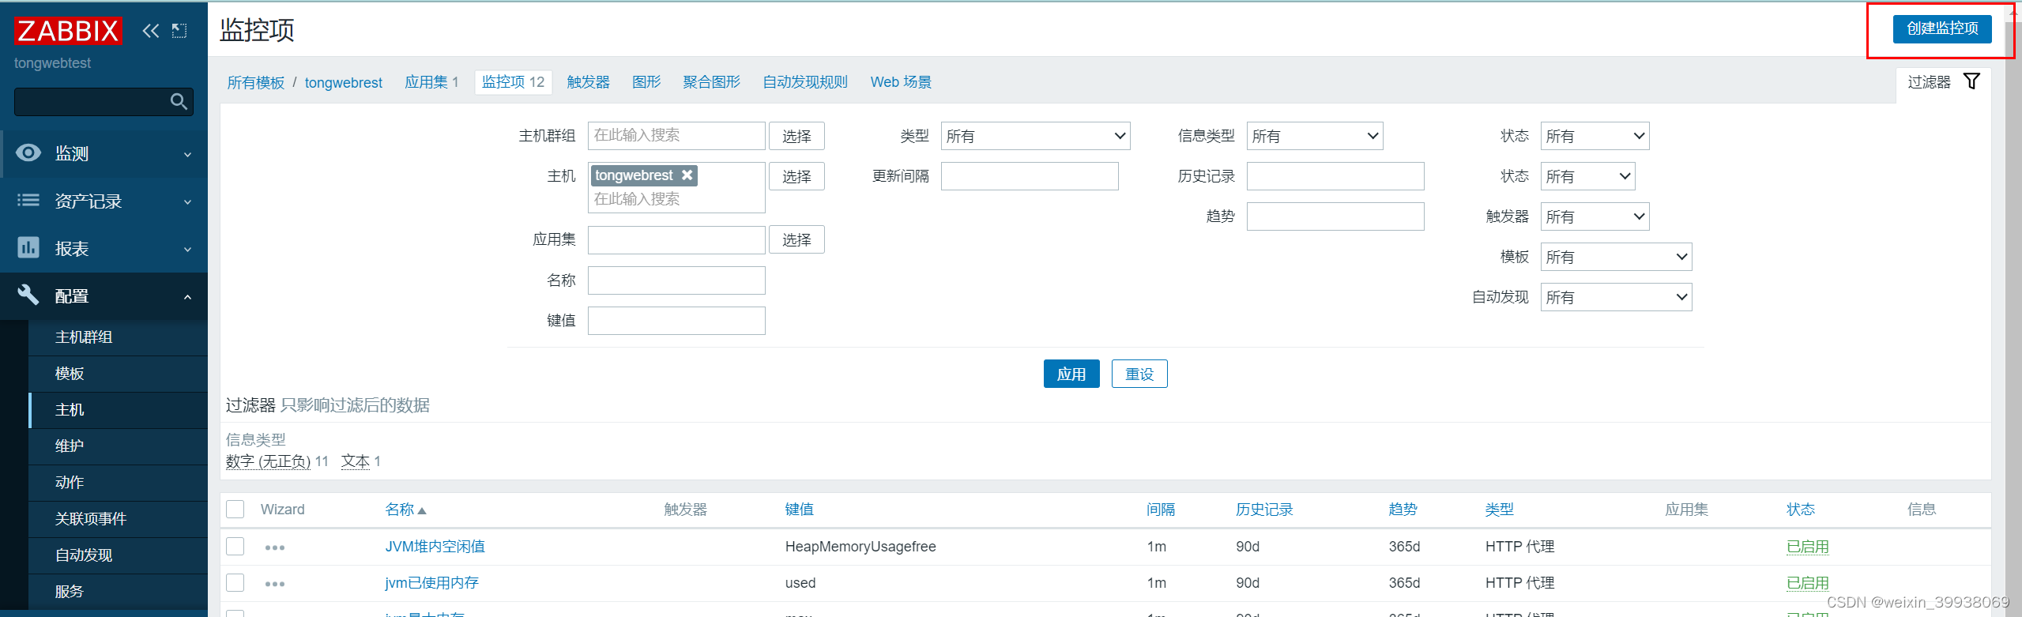This screenshot has height=617, width=2022.
Task: Open the 模板 filter dropdown
Action: click(1616, 257)
